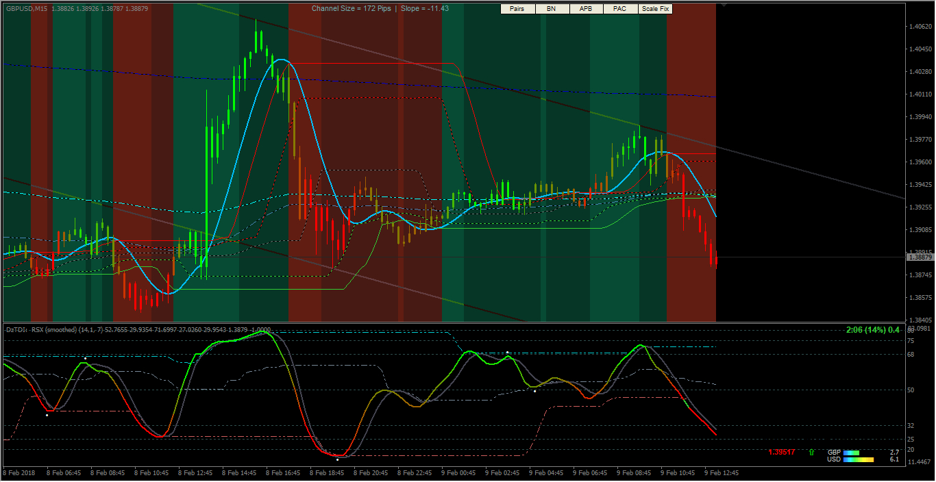936x482 pixels.
Task: Click the 9 Feb 12:45 time label
Action: click(x=721, y=472)
